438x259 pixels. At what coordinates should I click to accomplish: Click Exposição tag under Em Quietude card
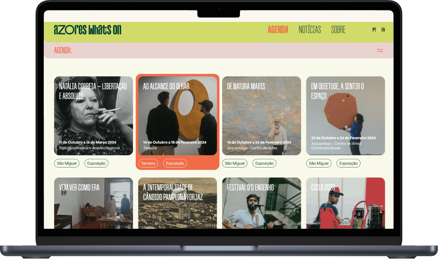(348, 163)
